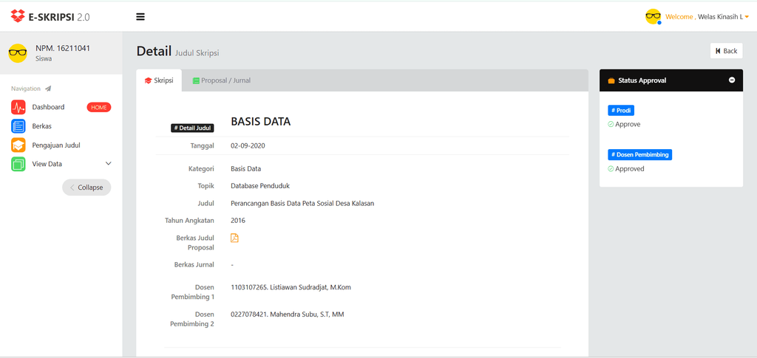Image resolution: width=757 pixels, height=358 pixels.
Task: Click the sidebar profile avatar beside NPM
Action: [x=18, y=53]
